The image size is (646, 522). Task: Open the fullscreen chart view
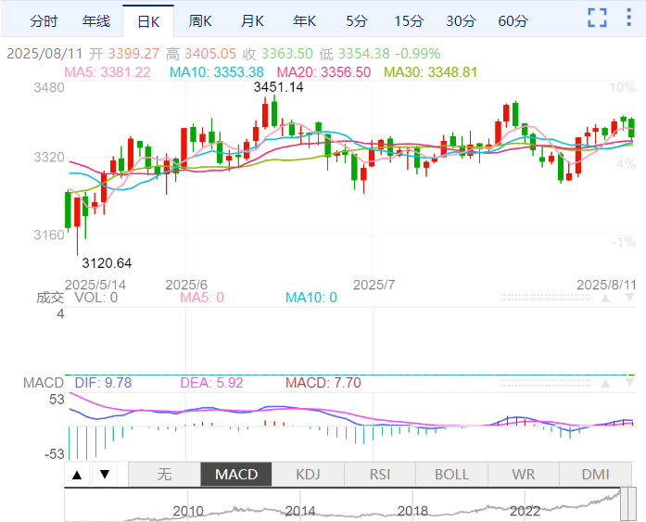pos(598,18)
